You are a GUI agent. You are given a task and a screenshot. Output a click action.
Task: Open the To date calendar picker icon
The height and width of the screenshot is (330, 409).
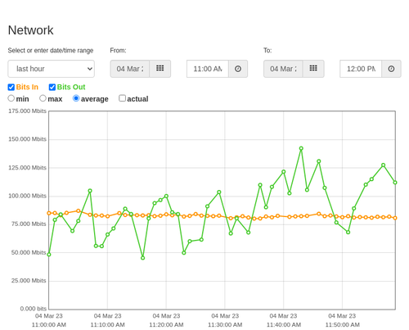[313, 69]
